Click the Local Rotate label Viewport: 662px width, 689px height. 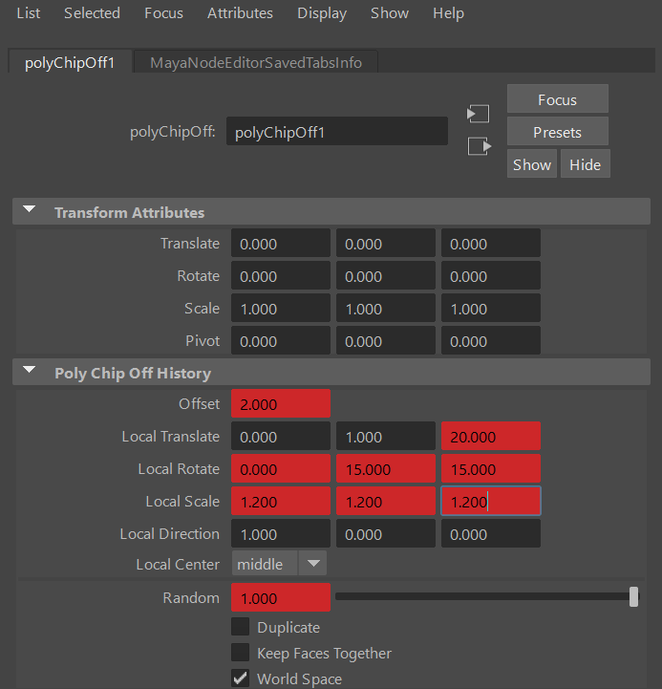tap(179, 469)
